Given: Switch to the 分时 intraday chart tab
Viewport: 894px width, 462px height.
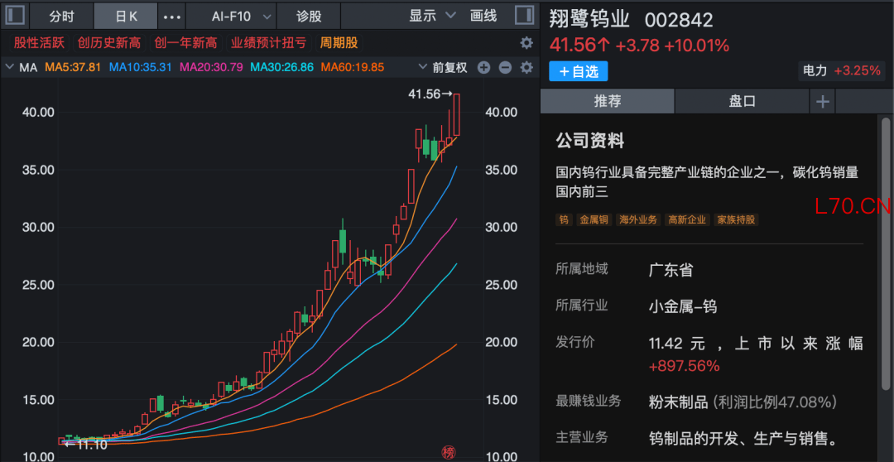Looking at the screenshot, I should [61, 16].
